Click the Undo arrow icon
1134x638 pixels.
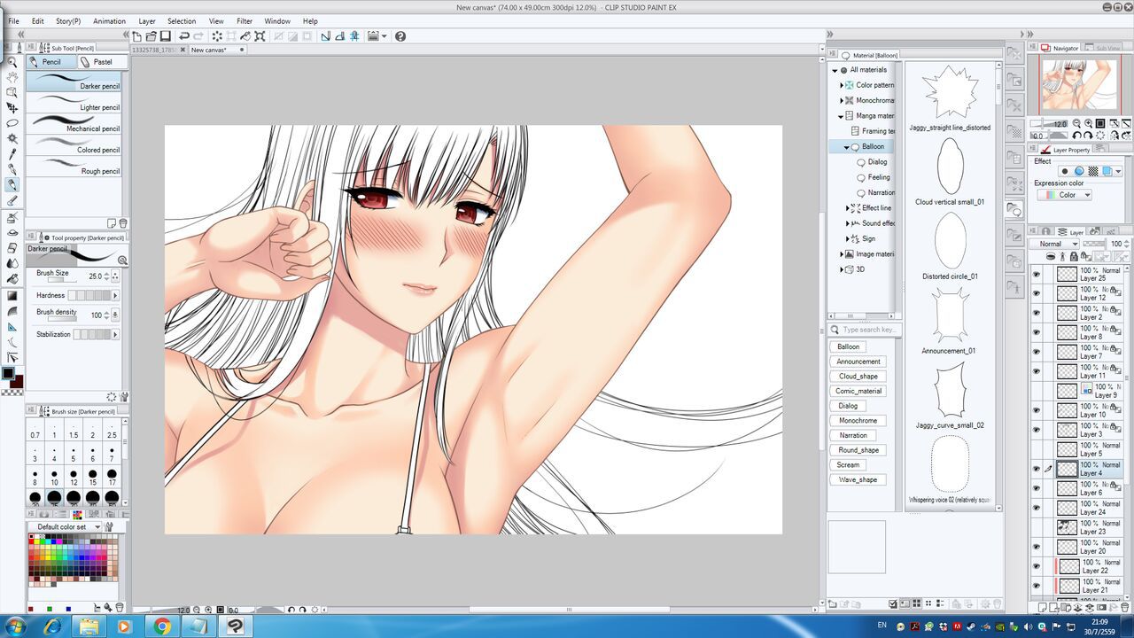pyautogui.click(x=183, y=36)
